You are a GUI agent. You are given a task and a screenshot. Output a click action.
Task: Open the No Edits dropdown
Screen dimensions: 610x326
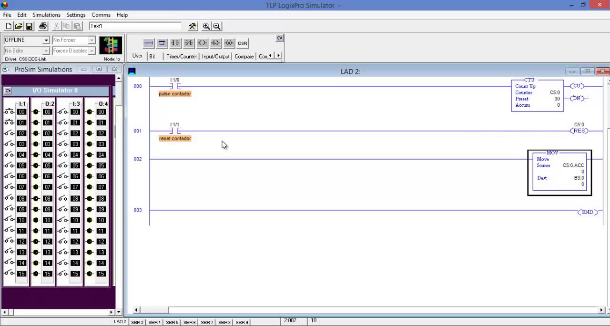click(46, 51)
